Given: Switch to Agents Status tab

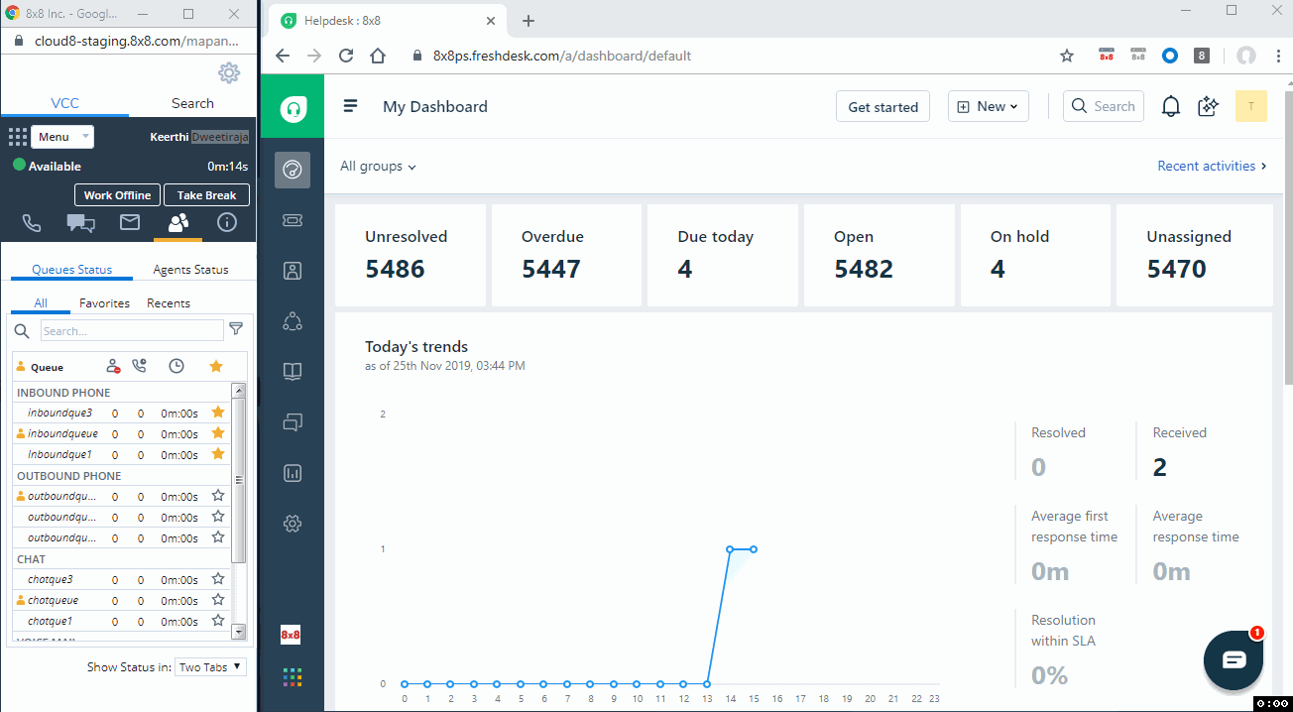Looking at the screenshot, I should click(190, 270).
